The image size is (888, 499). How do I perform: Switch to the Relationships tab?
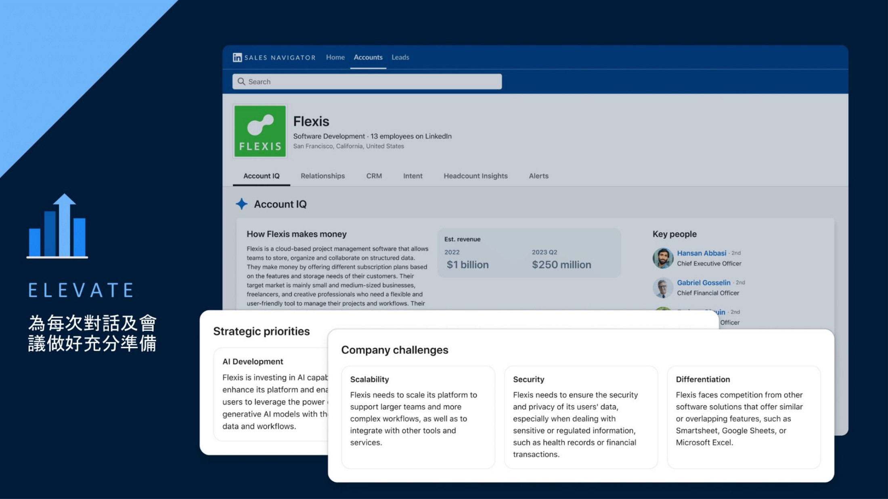click(323, 176)
